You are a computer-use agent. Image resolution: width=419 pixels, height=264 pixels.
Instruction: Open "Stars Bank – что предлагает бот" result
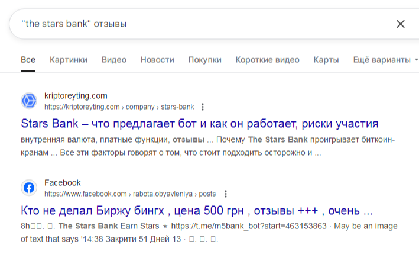(x=199, y=124)
